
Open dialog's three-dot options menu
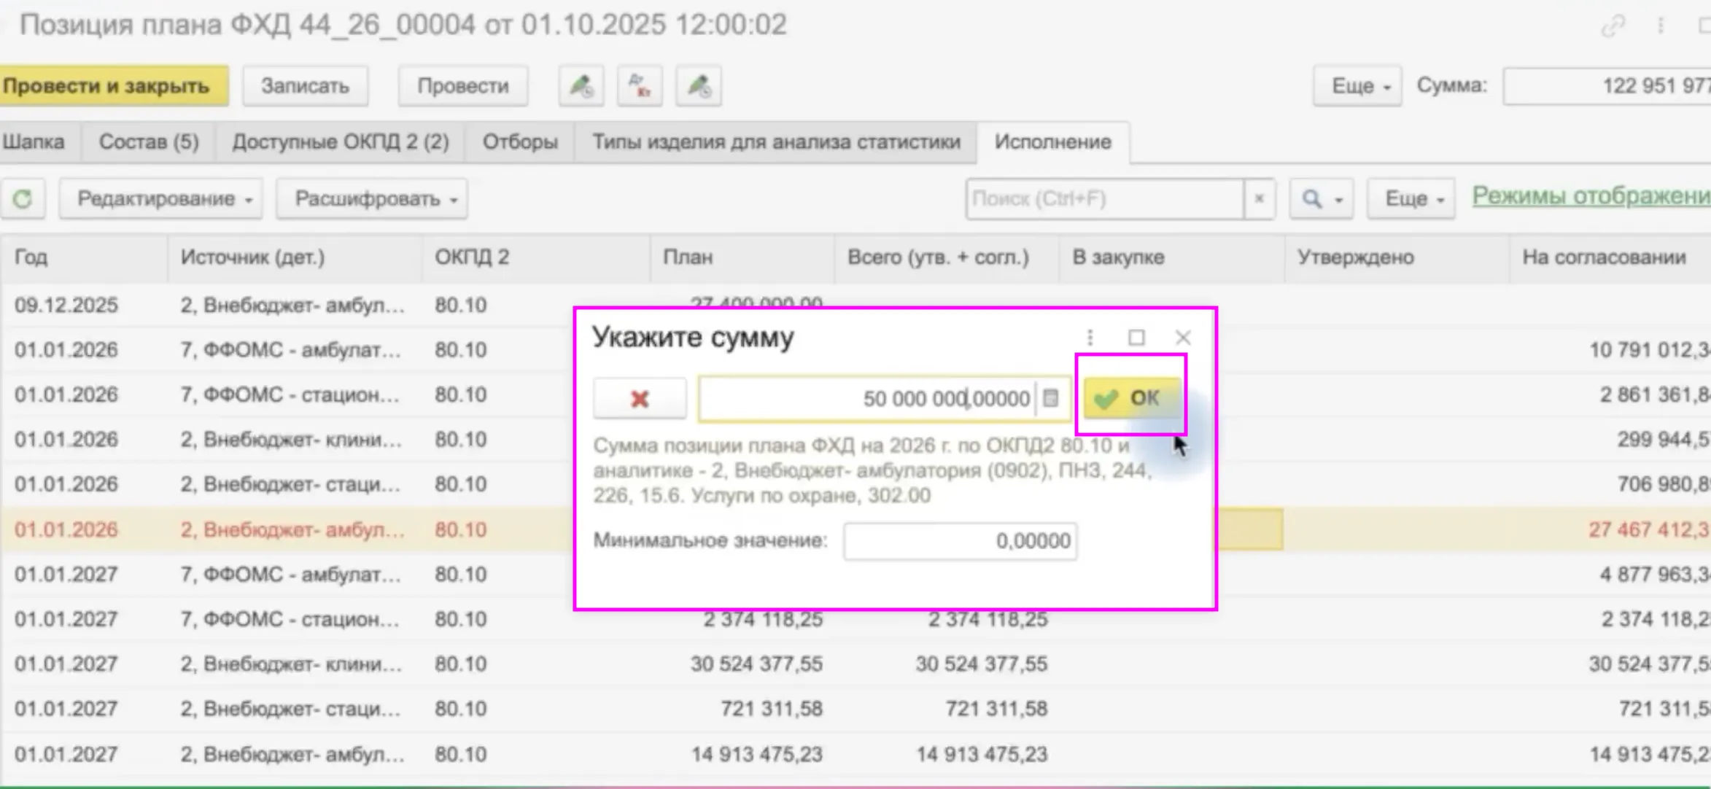point(1090,337)
